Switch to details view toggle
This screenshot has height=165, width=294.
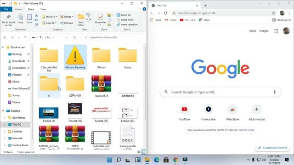click(x=139, y=152)
